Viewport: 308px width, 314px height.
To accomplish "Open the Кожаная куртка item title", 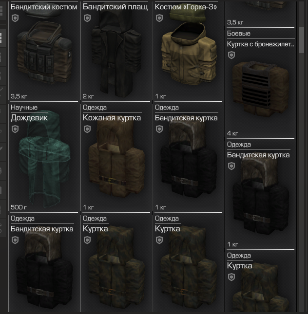I will (112, 118).
